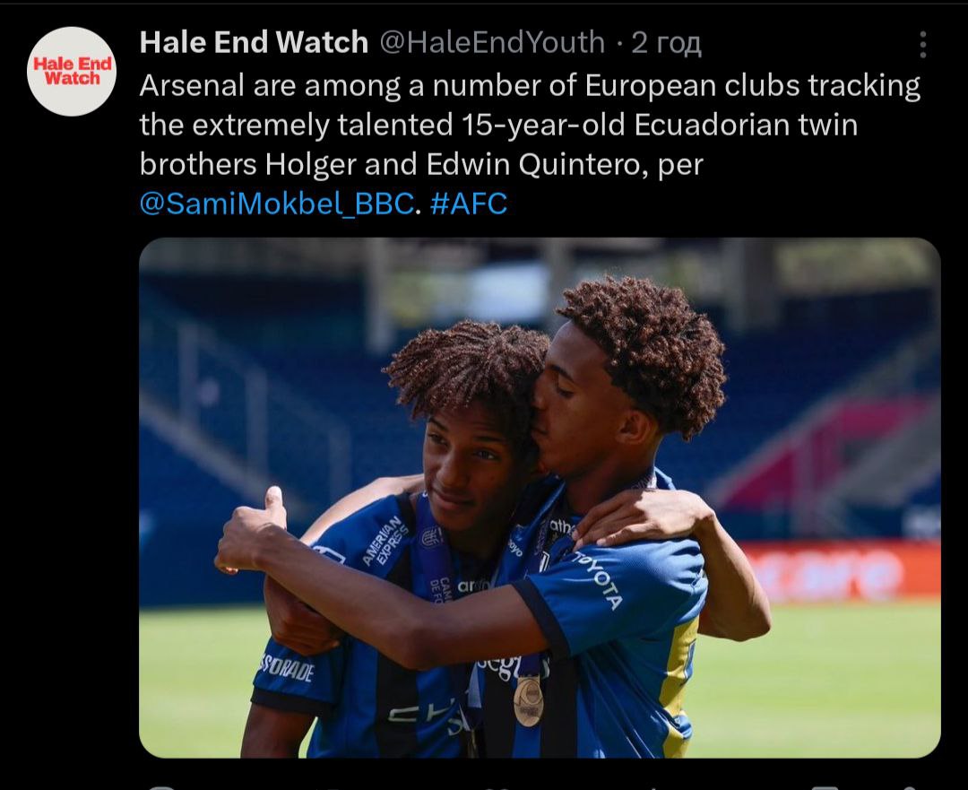968x790 pixels.
Task: Open the @HaleEndYouth handle
Action: tap(492, 43)
